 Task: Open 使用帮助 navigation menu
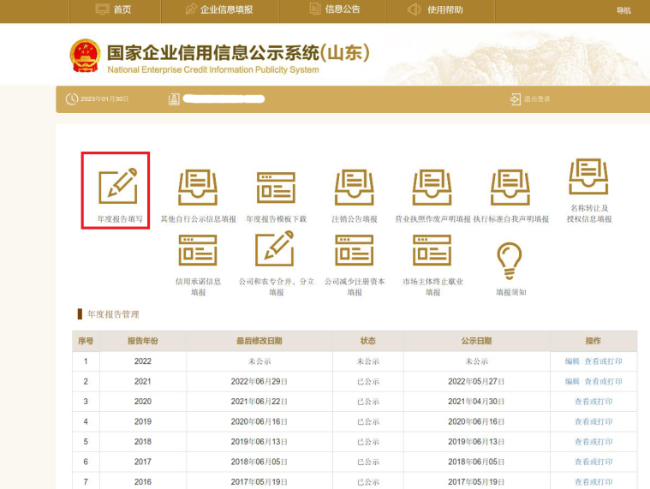pos(435,10)
